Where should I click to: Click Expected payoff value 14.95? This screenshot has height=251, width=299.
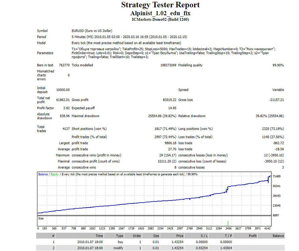point(172,108)
